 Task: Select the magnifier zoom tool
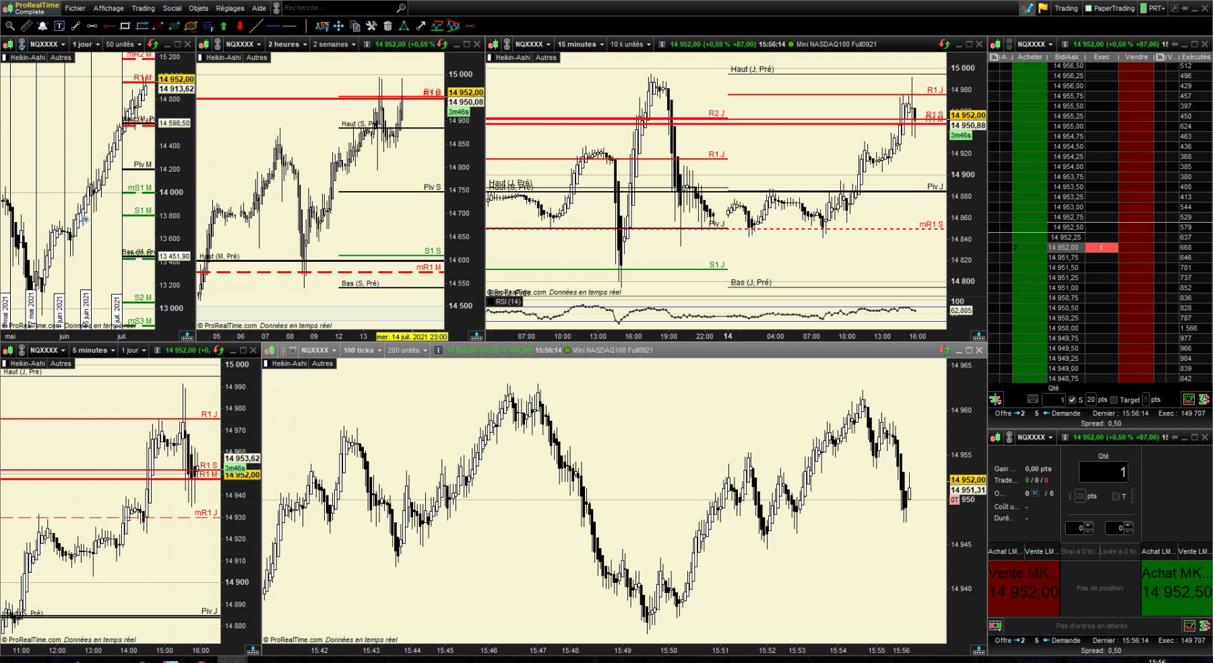(x=9, y=26)
